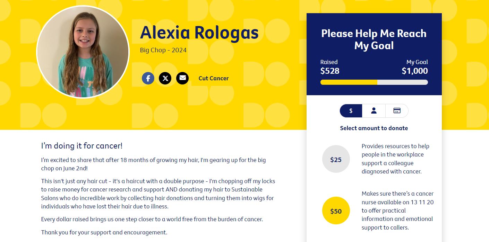Click the Alexia Rologas name heading
Viewport: 489px width, 242px height.
tap(199, 33)
